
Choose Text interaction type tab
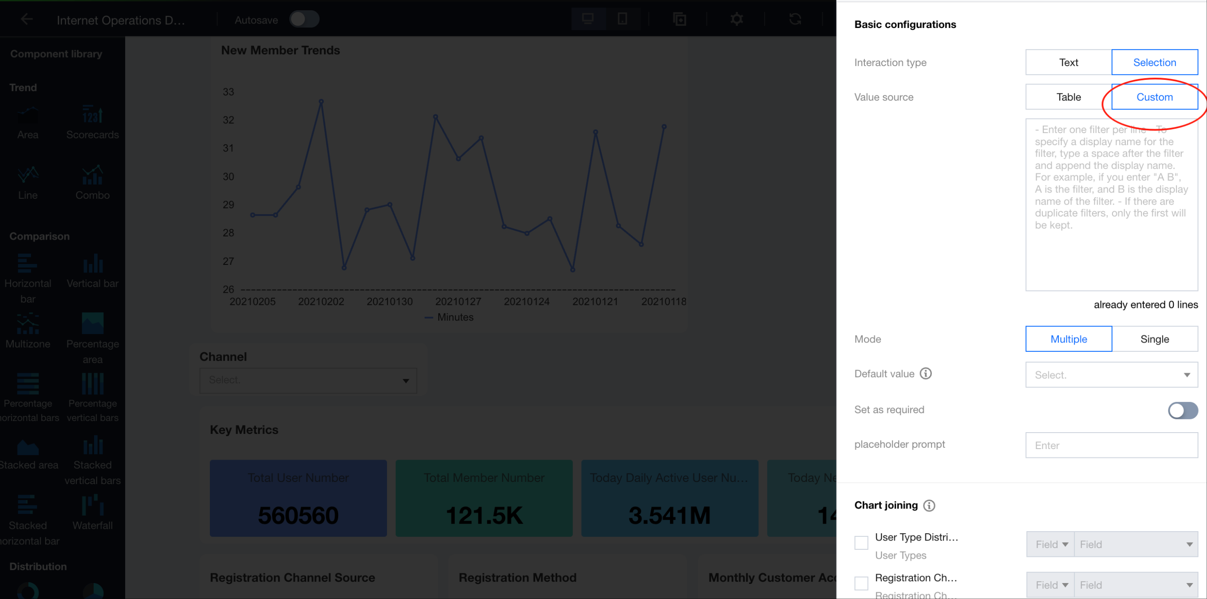click(x=1068, y=62)
